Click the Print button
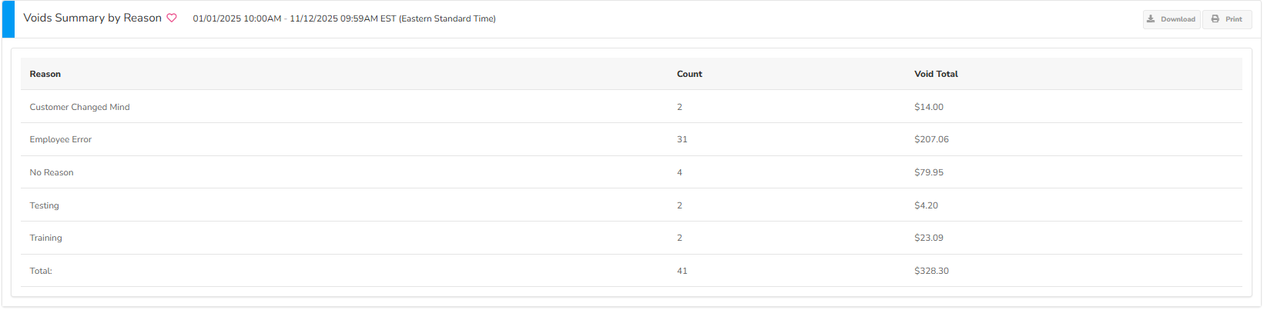The width and height of the screenshot is (1267, 310). point(1227,19)
